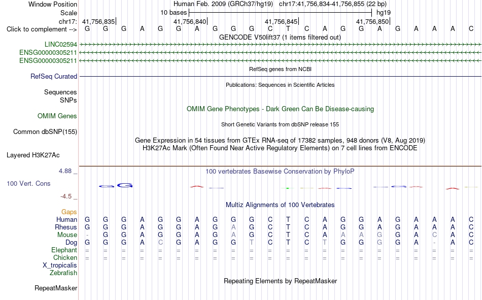Click the Scale track label

coord(68,13)
